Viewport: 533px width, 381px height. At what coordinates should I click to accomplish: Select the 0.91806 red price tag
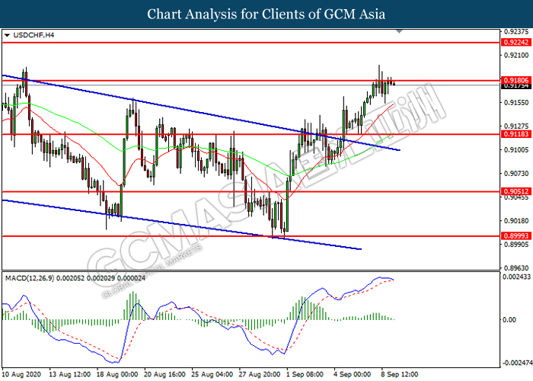pos(516,80)
